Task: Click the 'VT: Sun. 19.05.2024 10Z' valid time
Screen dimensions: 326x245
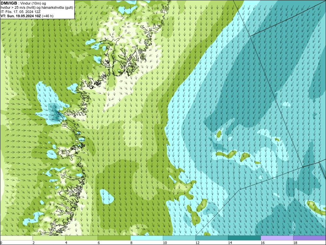Action: click(x=21, y=16)
